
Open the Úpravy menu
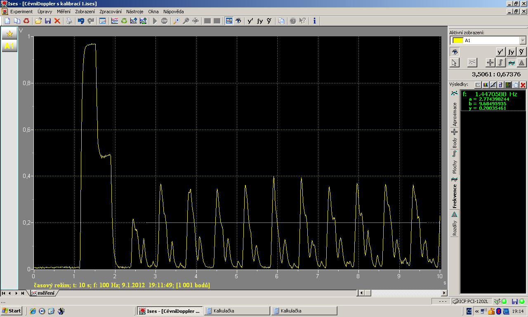click(x=45, y=12)
